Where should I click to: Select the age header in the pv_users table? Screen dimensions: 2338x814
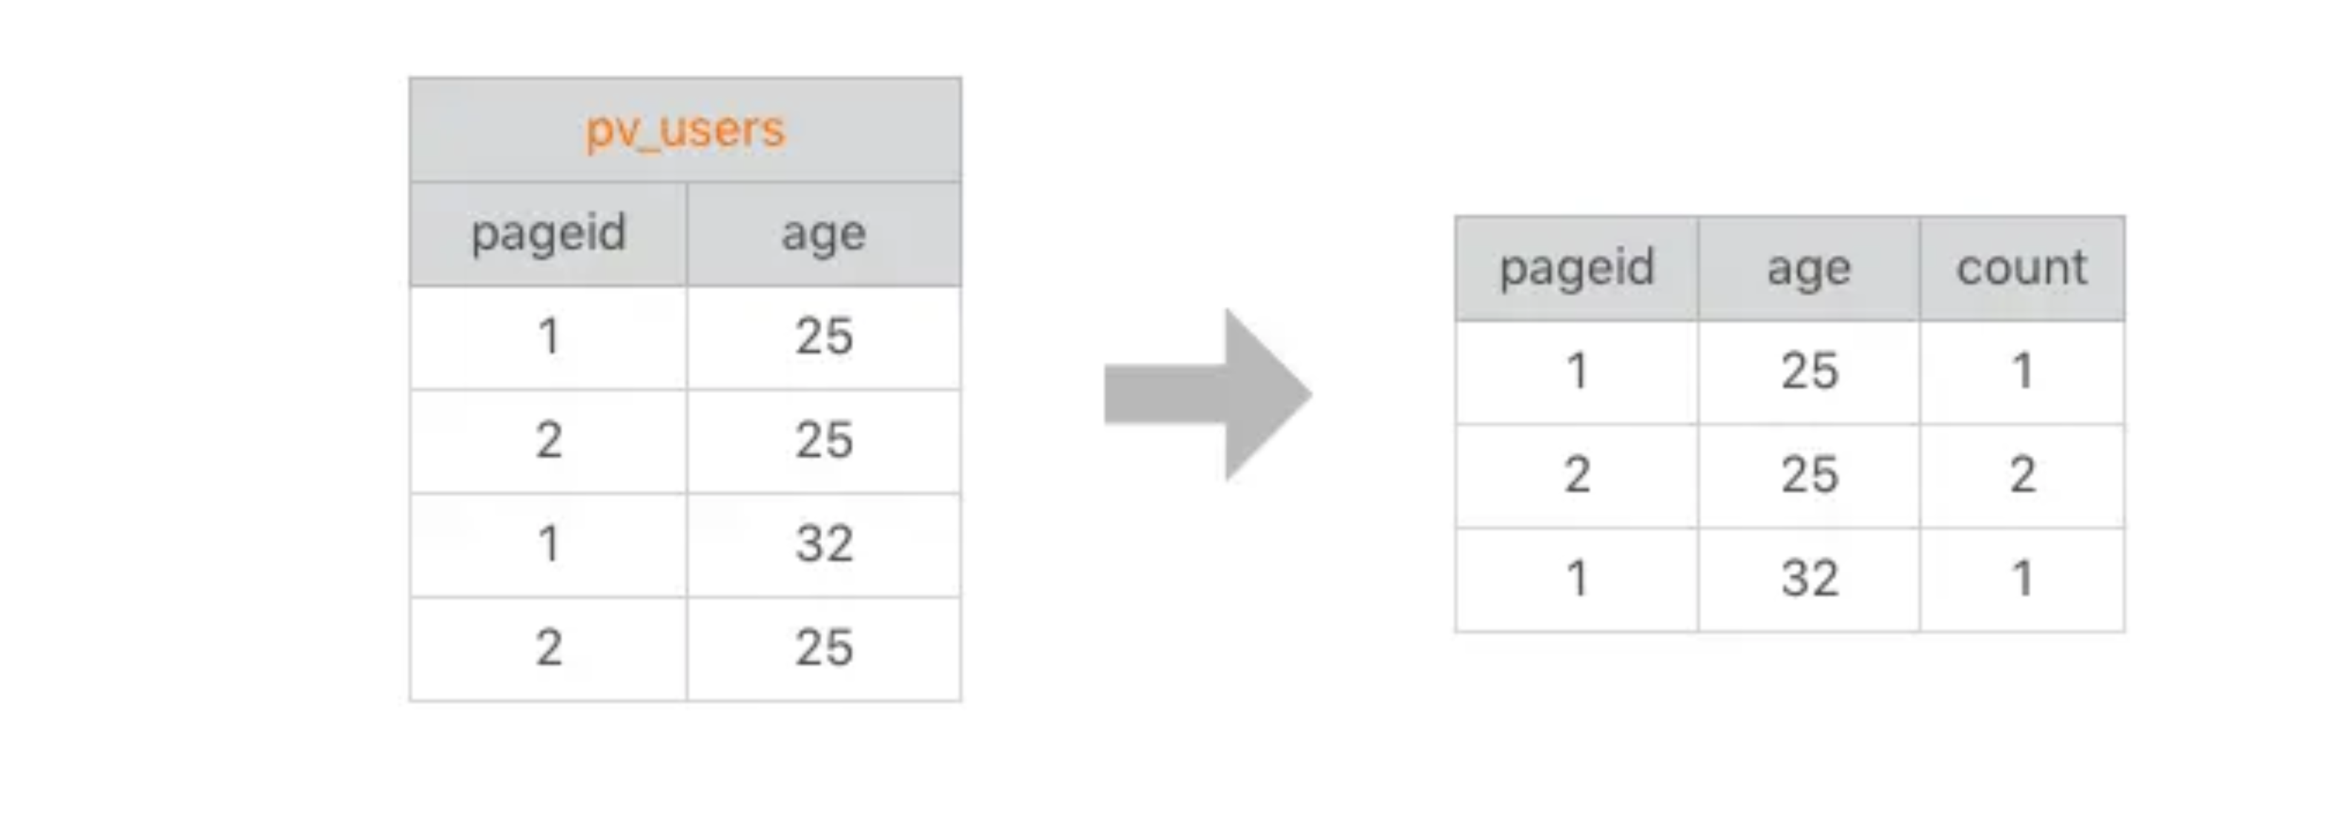pos(823,234)
